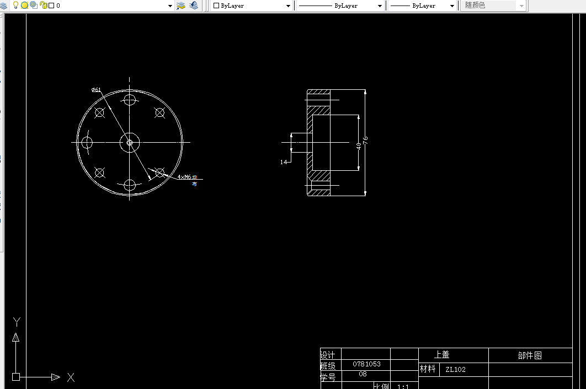Click the UCS origin square icon
The width and height of the screenshot is (586, 389).
coord(15,377)
